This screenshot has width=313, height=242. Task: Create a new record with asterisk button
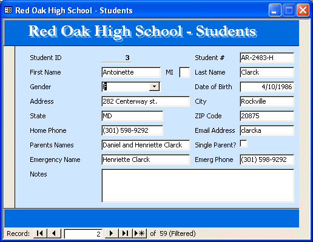[140, 234]
